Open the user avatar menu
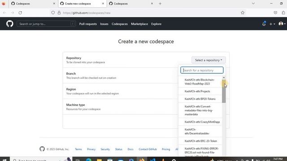The image size is (287, 161). click(282, 24)
